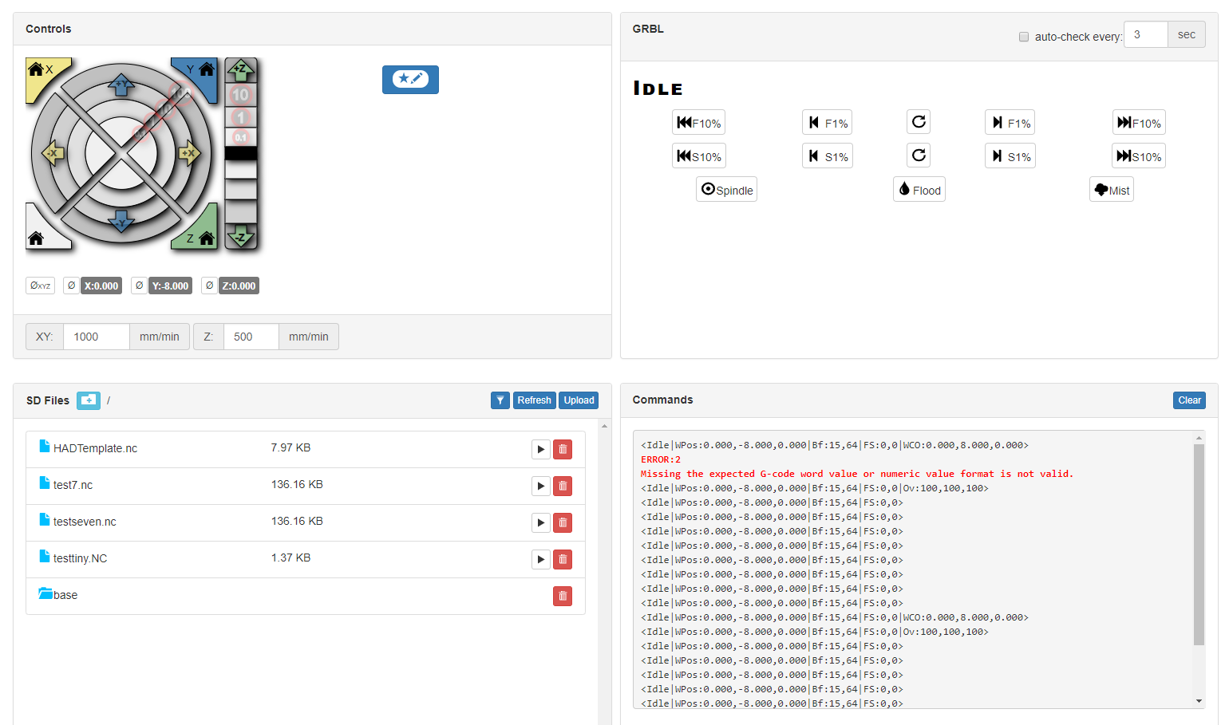Viewport: 1229px width, 725px height.
Task: Click the SD Files root path slash
Action: tap(109, 400)
